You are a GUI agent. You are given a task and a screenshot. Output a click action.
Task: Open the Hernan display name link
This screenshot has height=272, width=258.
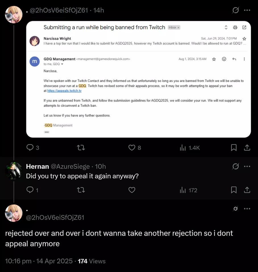pos(38,167)
